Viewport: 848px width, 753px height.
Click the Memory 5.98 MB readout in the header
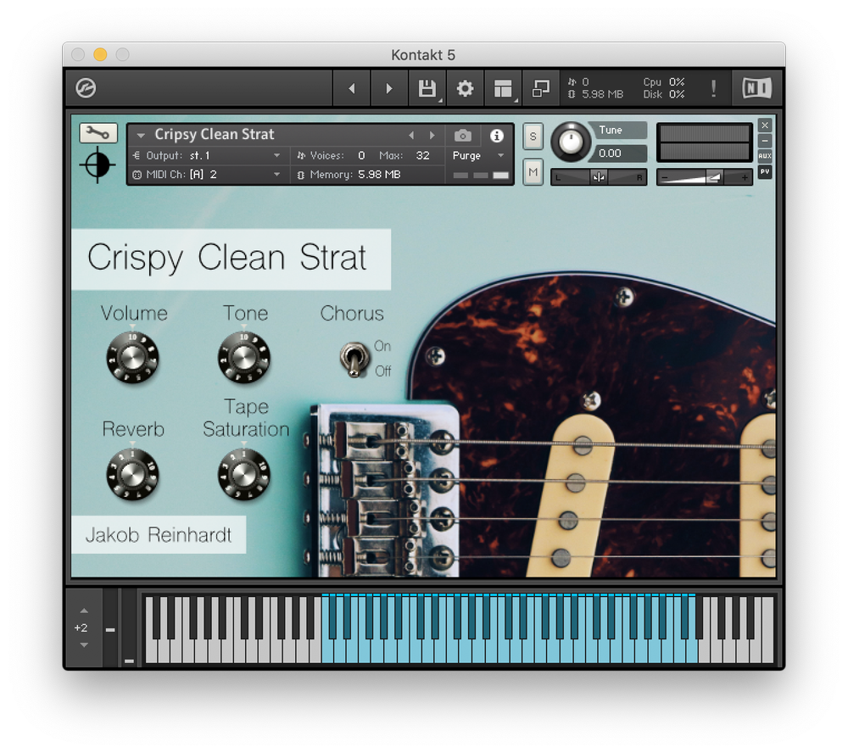click(350, 175)
